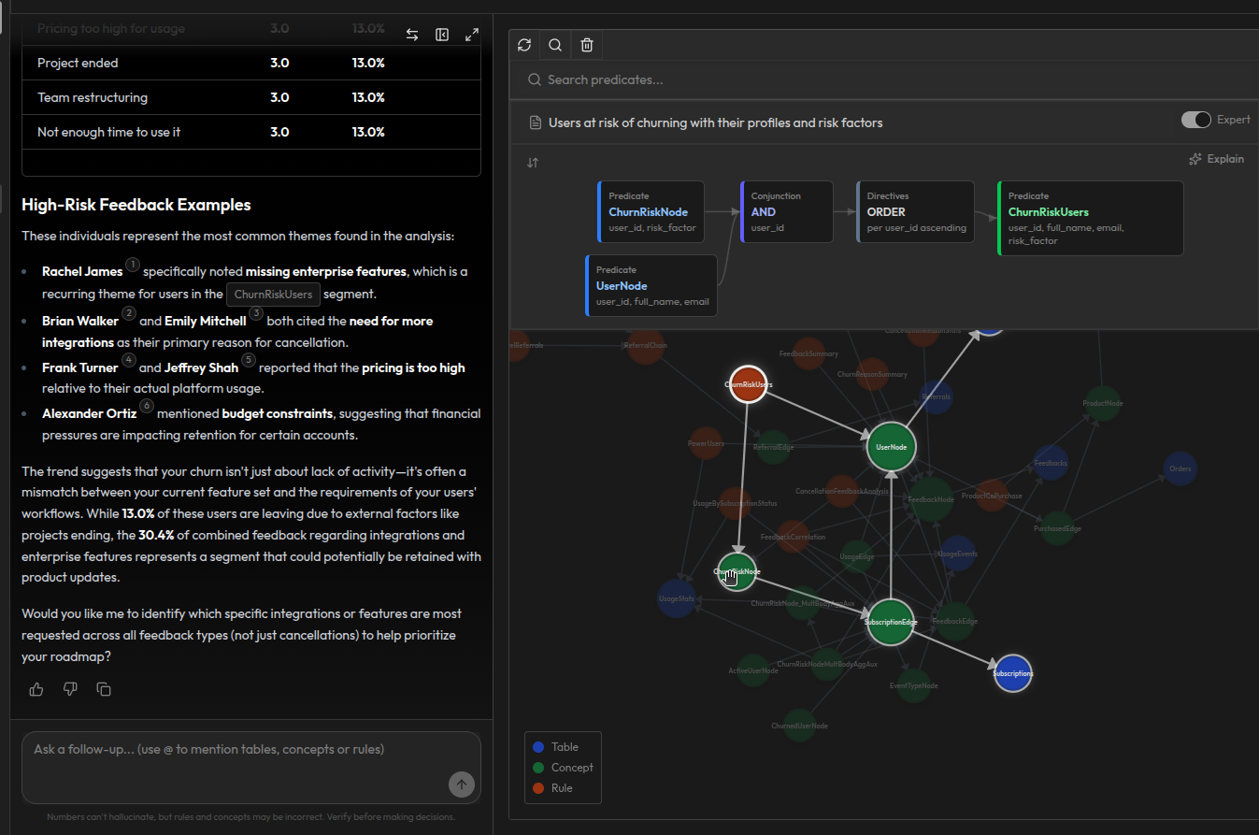Give a thumbs up on the analysis
Image resolution: width=1259 pixels, height=835 pixels.
[36, 689]
